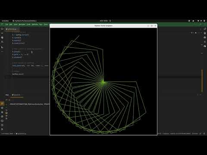Image resolution: width=207 pixels, height=155 pixels.
Task: Open editor tabs more-options menu
Action: (201, 29)
